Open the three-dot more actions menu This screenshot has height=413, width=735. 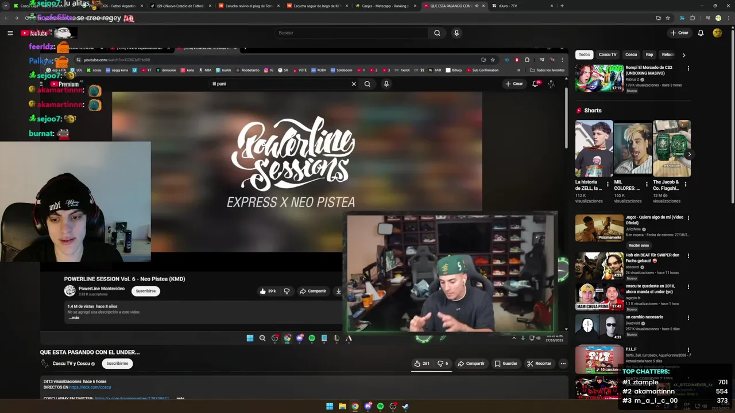(x=563, y=363)
